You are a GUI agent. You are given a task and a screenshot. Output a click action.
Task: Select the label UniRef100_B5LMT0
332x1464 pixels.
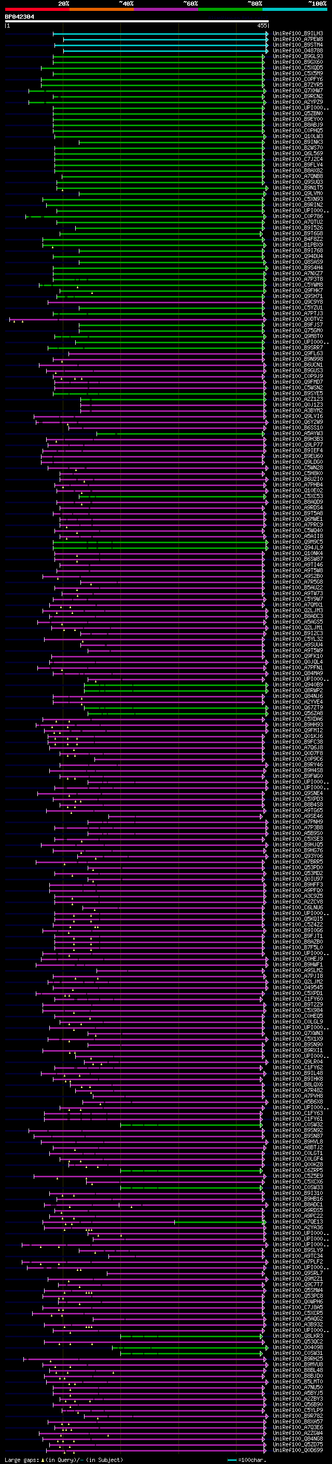tap(298, 1381)
